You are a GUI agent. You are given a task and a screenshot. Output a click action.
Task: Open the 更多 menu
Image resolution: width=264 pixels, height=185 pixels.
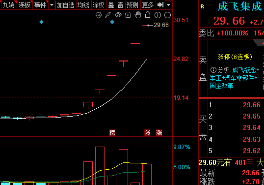point(148,5)
